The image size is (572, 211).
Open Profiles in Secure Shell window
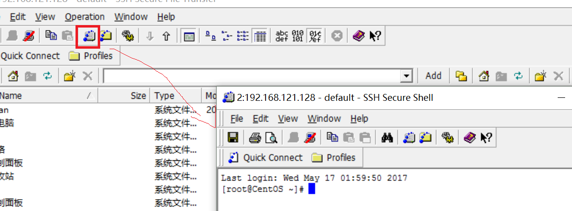(x=334, y=157)
